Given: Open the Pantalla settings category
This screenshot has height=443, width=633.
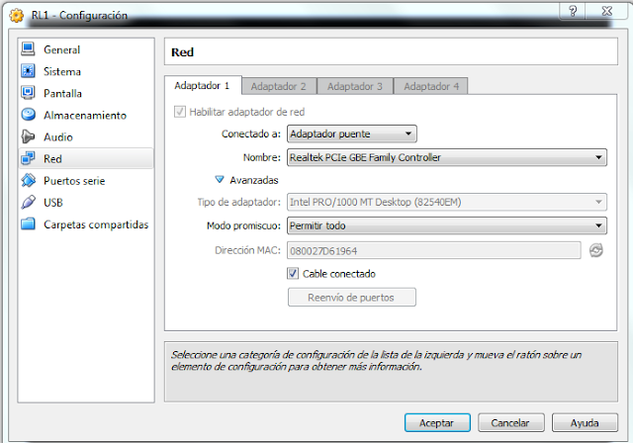Looking at the screenshot, I should (86, 93).
